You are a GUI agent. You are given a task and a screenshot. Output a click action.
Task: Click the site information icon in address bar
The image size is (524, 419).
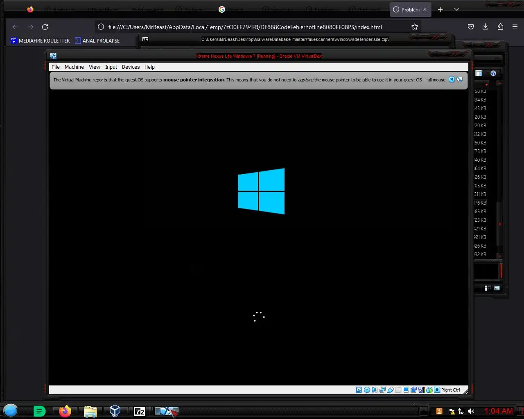click(x=101, y=27)
